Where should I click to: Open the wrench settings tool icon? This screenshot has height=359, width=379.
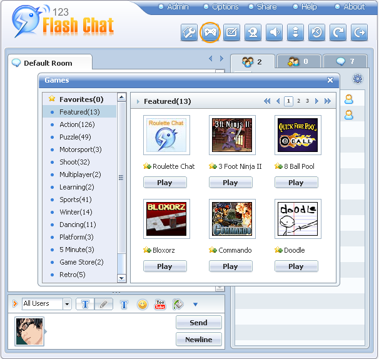pos(189,33)
